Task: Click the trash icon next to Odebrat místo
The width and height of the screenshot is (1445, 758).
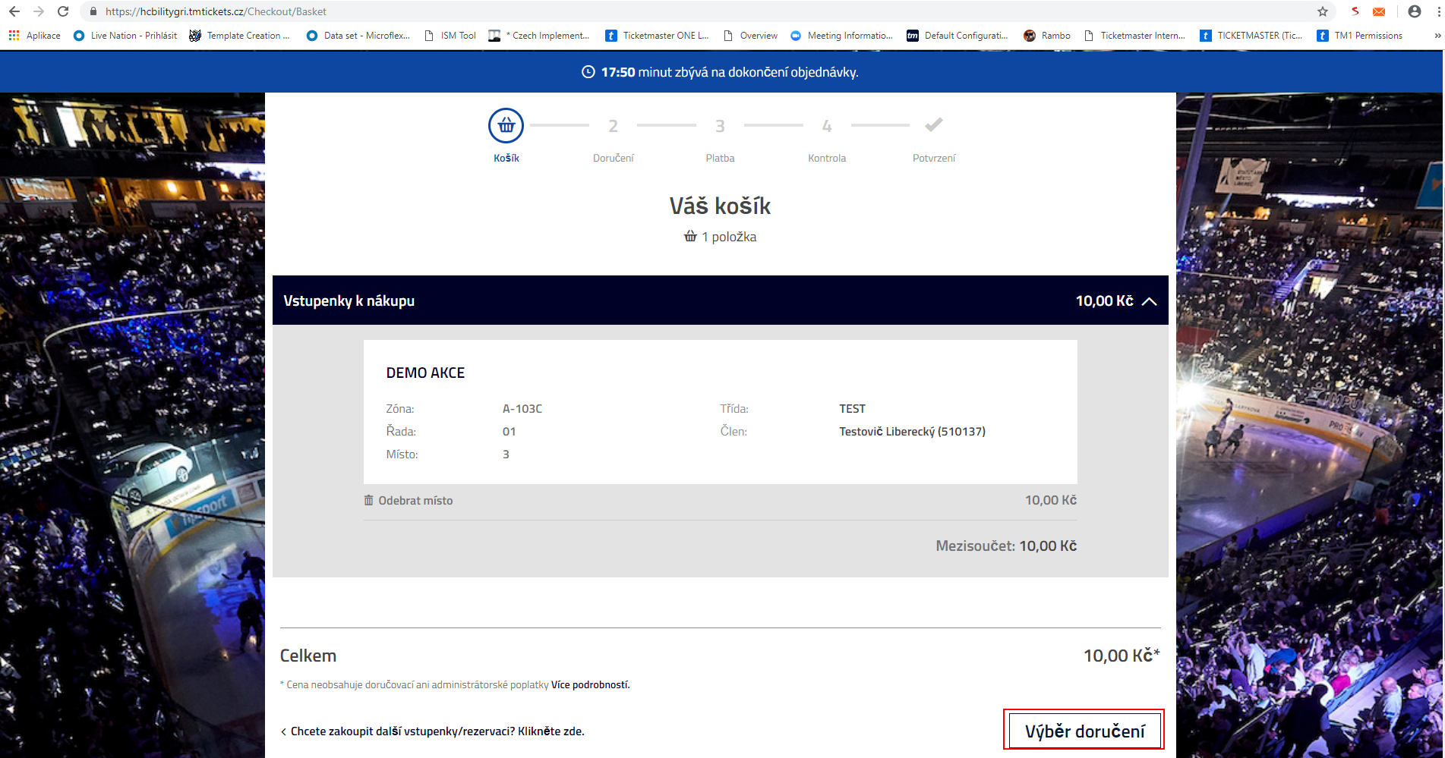Action: point(368,500)
